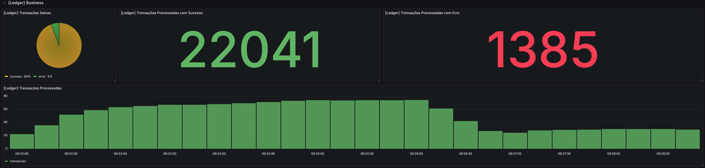Click the bar at 09:26:00 in chart
The image size is (705, 168).
pos(416,125)
